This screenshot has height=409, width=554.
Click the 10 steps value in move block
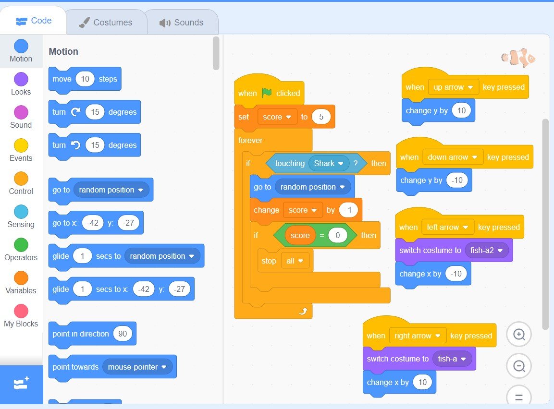click(85, 79)
